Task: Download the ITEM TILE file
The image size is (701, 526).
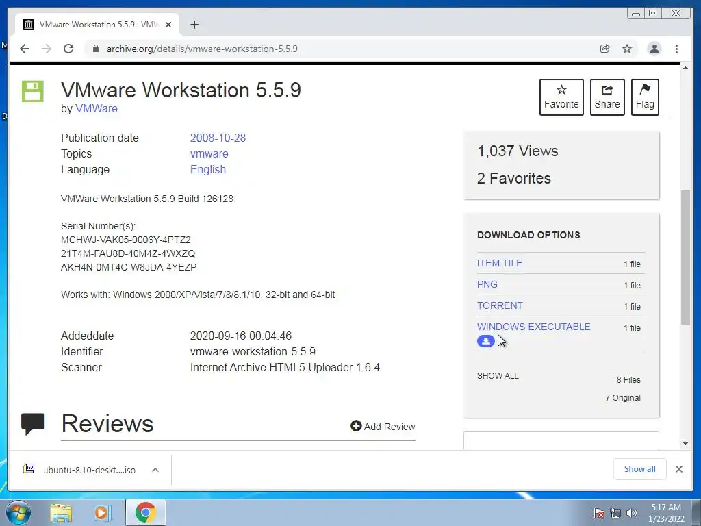Action: click(499, 263)
